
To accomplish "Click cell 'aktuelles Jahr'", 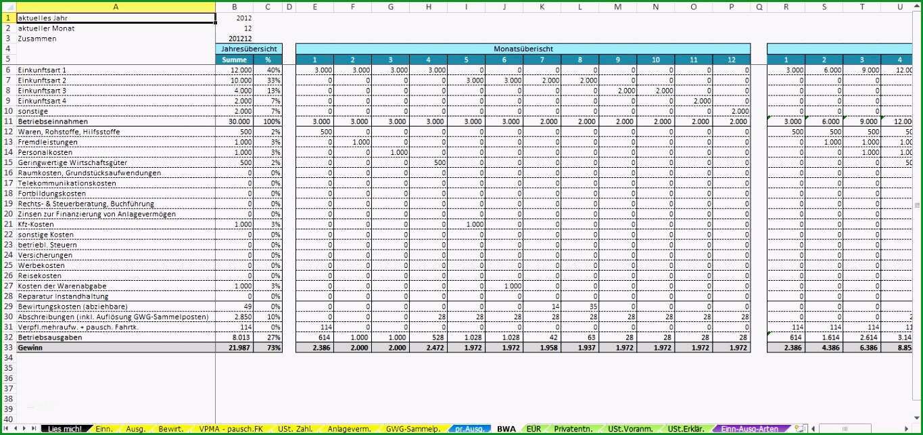I will coord(116,18).
